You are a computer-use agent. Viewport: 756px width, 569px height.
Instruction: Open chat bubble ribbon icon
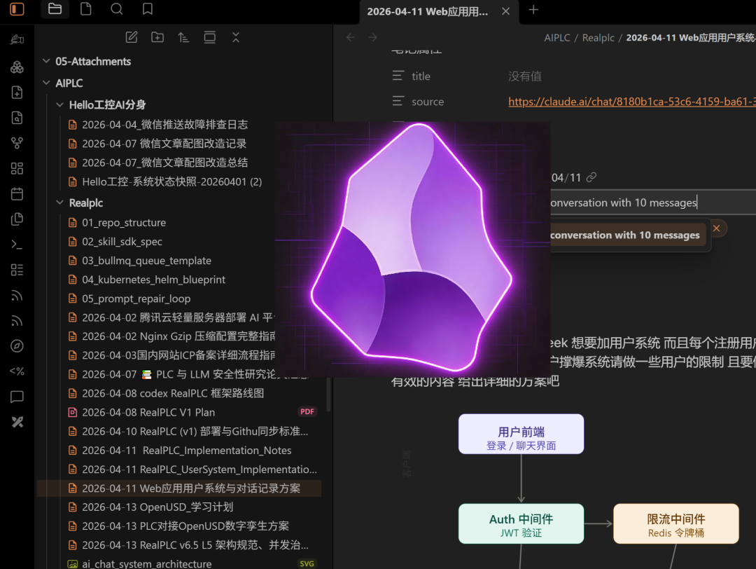click(17, 397)
